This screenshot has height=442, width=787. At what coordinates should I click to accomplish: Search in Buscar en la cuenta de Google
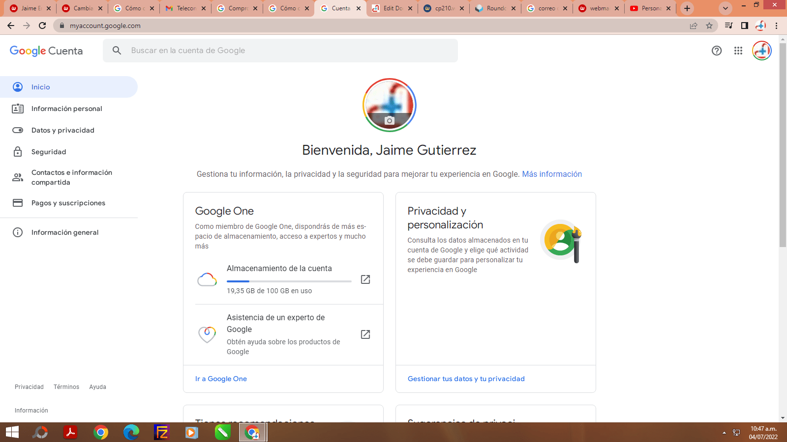[x=280, y=51]
